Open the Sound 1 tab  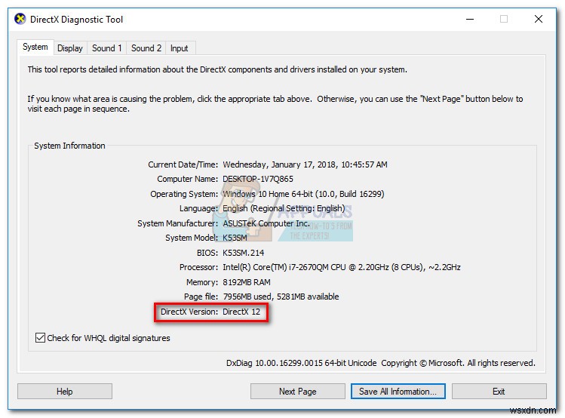[x=106, y=48]
